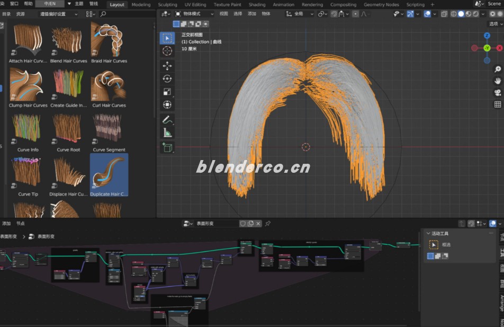The image size is (504, 327).
Task: Click the 表面形变 node group name field
Action: pos(217,223)
